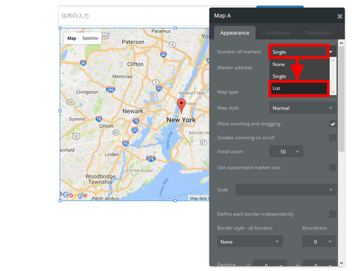Click panel scrollbar up arrow
This screenshot has width=358, height=271.
(x=341, y=43)
